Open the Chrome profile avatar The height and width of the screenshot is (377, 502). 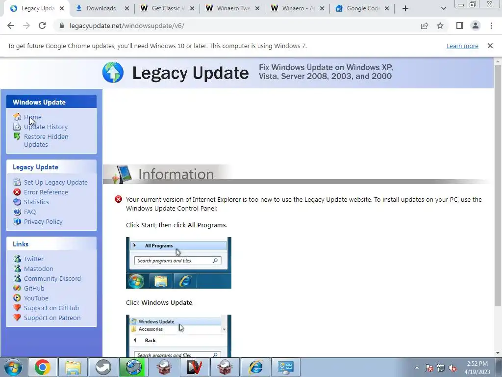(x=476, y=26)
